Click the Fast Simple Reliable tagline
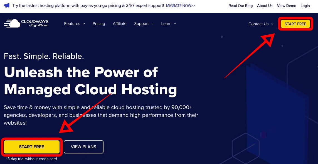This screenshot has width=318, height=164. [44, 56]
